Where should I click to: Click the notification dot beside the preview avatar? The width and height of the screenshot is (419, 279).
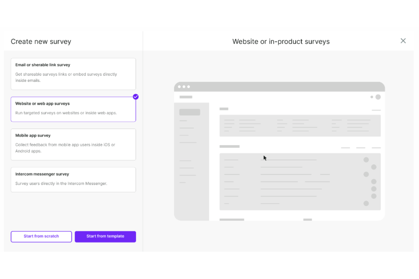pyautogui.click(x=371, y=97)
